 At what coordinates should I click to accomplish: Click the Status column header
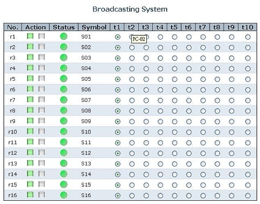64,27
